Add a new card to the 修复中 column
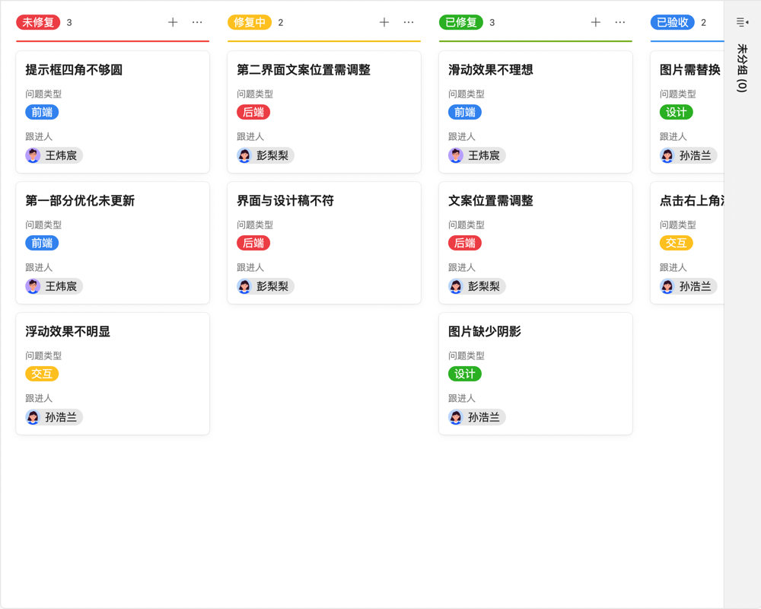Image resolution: width=761 pixels, height=609 pixels. click(384, 22)
